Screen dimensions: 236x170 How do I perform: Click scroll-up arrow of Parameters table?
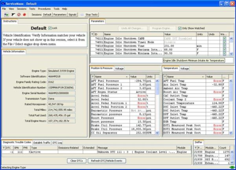point(231,38)
